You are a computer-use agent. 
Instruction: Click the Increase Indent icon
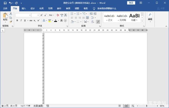tap(95, 13)
